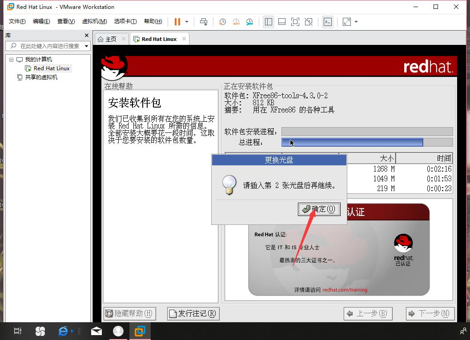
Task: Close the 主页 tab
Action: click(x=124, y=39)
